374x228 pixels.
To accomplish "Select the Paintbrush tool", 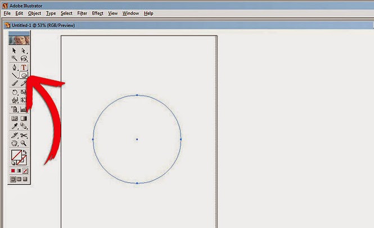I will click(14, 83).
